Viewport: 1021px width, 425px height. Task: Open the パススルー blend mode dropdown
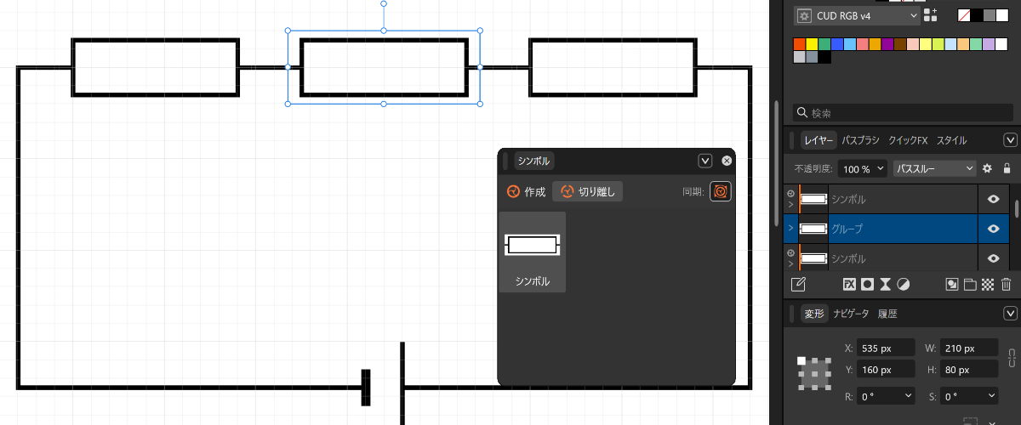[934, 169]
